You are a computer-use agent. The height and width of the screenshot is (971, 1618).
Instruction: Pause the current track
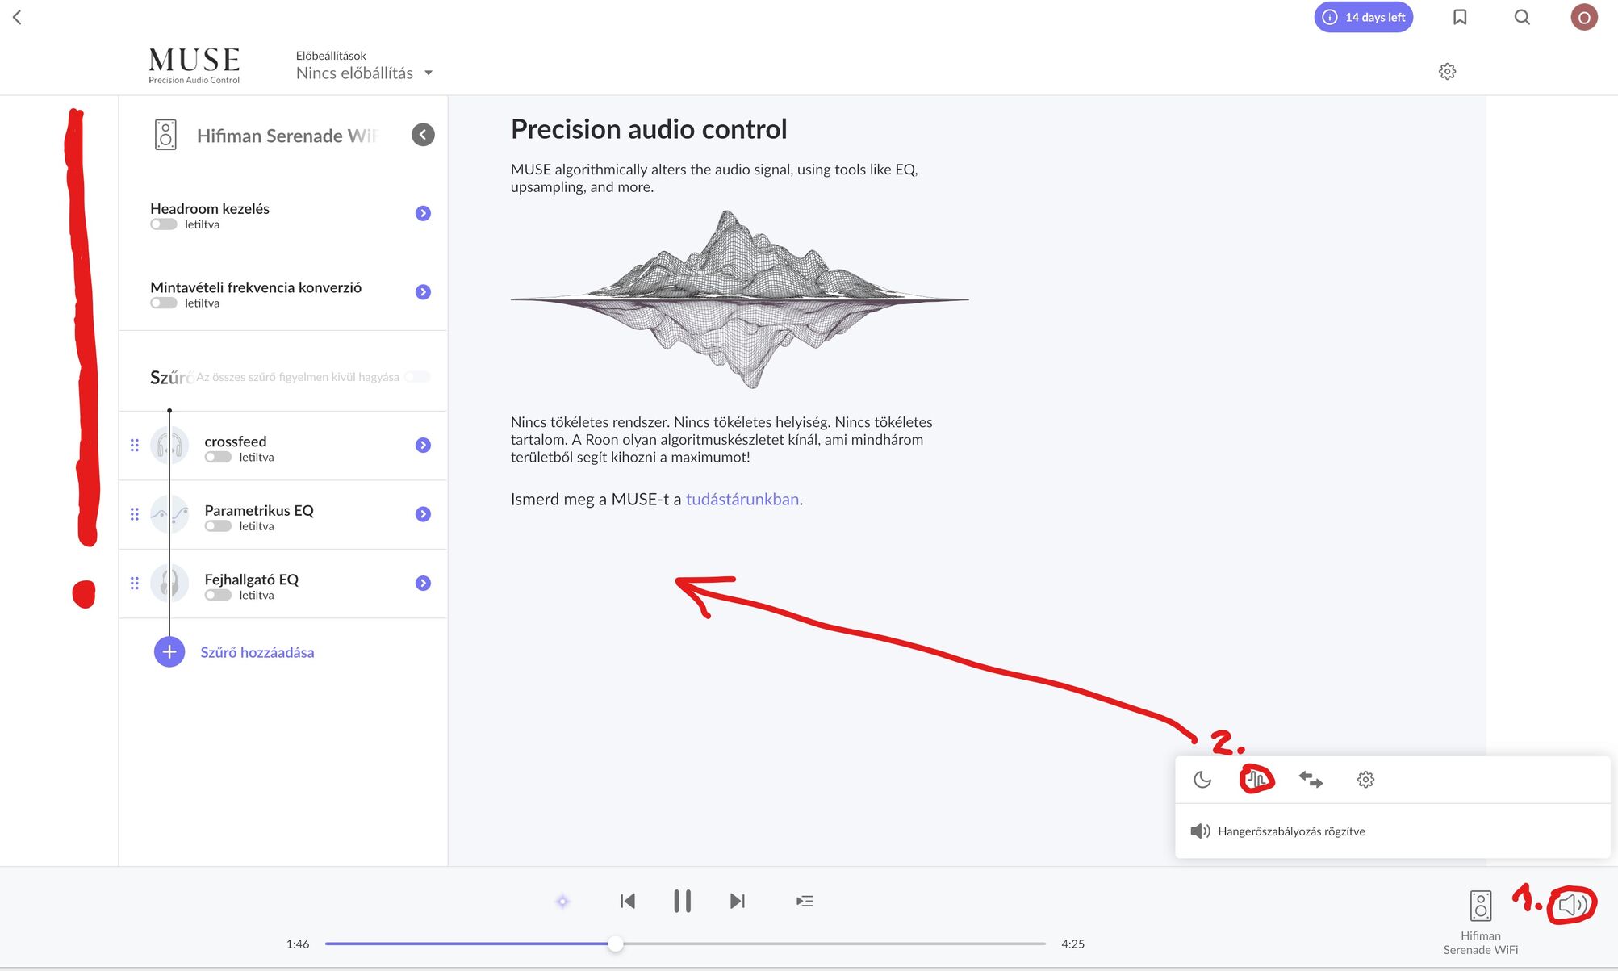[x=682, y=901]
